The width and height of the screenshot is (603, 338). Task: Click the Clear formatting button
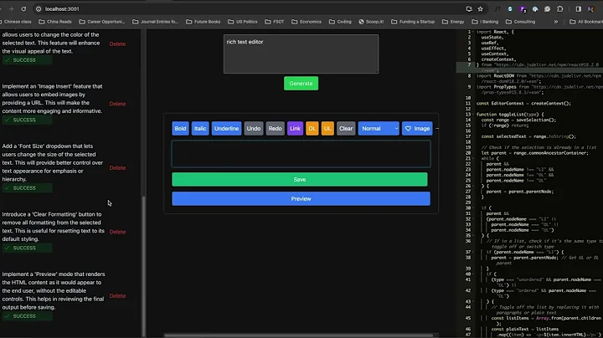[x=346, y=129]
